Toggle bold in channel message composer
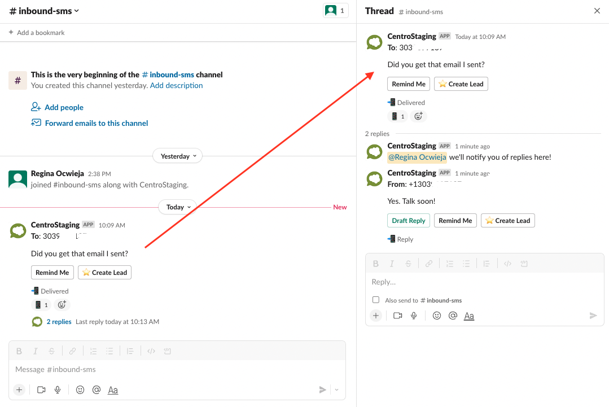The height and width of the screenshot is (407, 609). pos(19,351)
